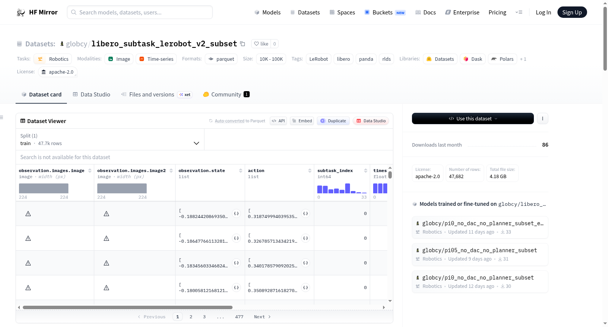Open Data Studio from viewer header button
608x327 pixels.
[371, 121]
